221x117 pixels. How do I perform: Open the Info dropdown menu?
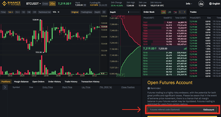coord(189,4)
